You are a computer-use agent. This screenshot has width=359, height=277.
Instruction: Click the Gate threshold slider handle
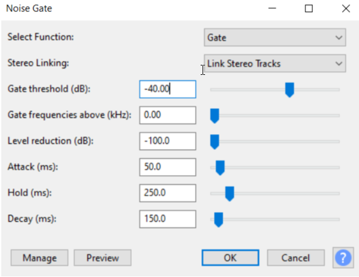[x=290, y=90]
